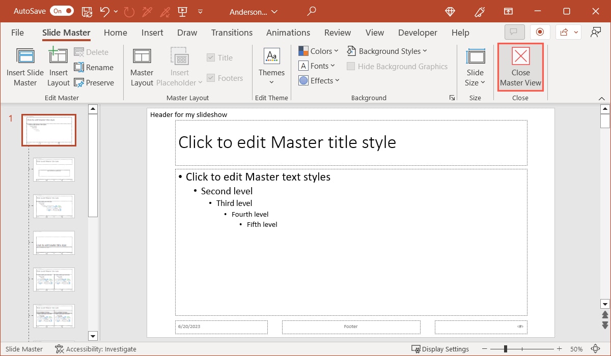Open the Background Styles menu
Viewport: 611px width, 356px height.
click(387, 51)
